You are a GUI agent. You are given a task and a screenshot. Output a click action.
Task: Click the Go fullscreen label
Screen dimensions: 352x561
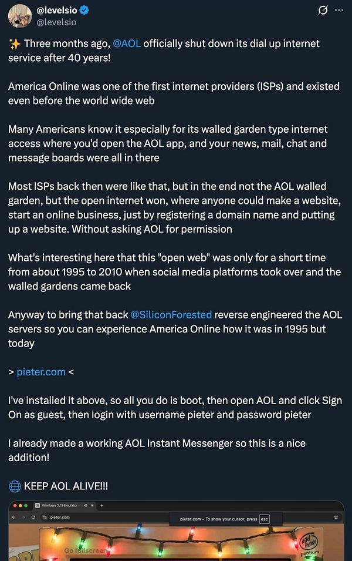pos(85,550)
